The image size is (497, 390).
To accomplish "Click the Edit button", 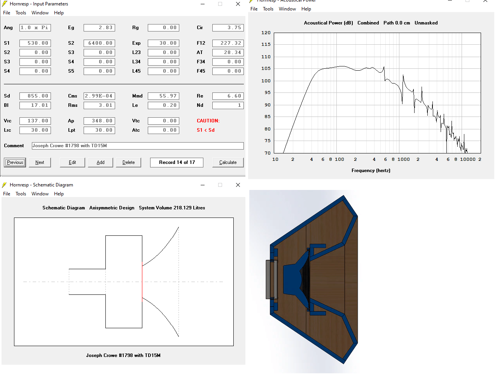I will tap(72, 162).
